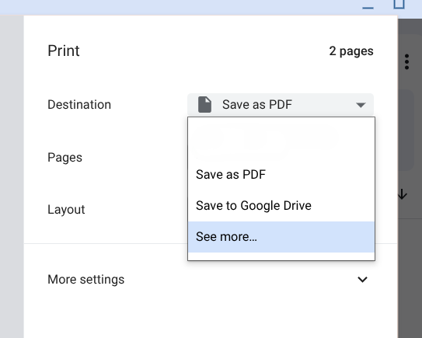Click the Destination label
This screenshot has width=422, height=338.
(79, 104)
